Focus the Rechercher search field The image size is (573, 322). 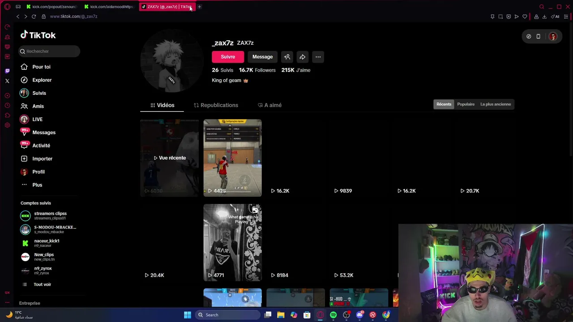click(49, 51)
